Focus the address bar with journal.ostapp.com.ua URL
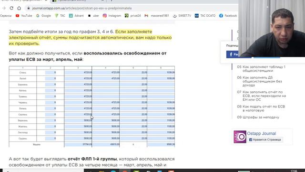The width and height of the screenshot is (305, 172). click(81, 8)
